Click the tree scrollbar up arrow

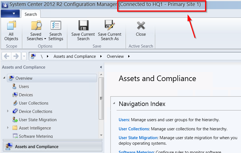pos(101,74)
